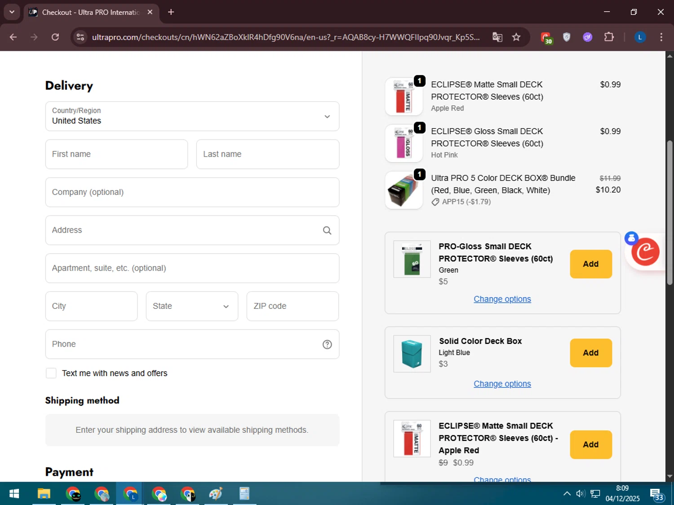Bookmark this page with the star icon

[x=516, y=37]
